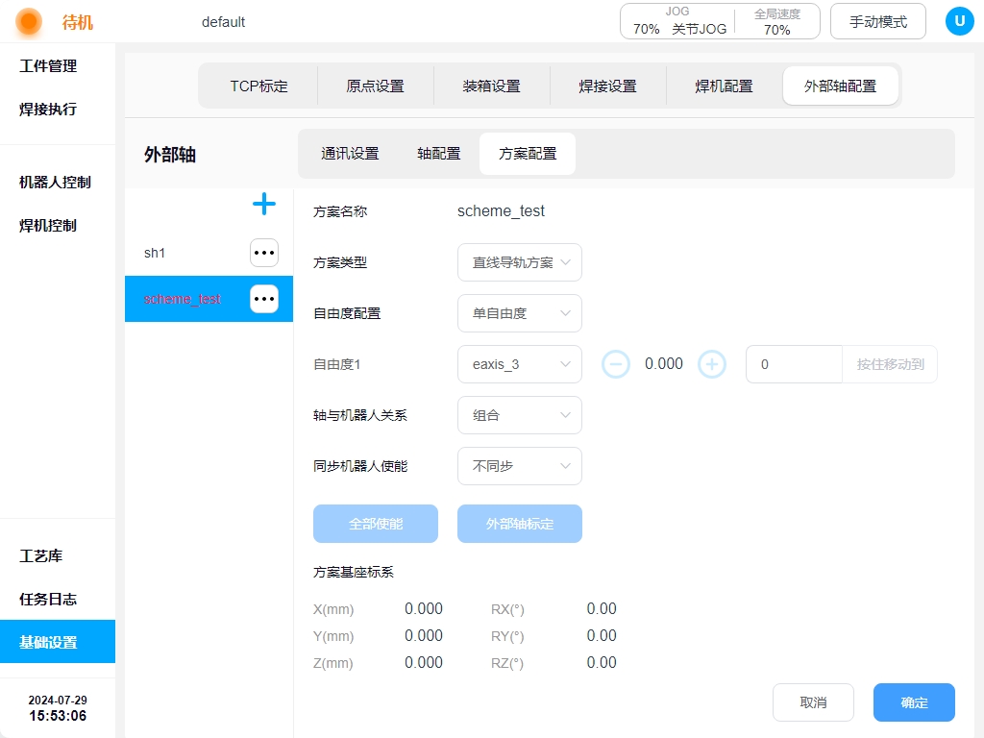984x738 pixels.
Task: Toggle the 手动模式 mode button
Action: (x=877, y=21)
